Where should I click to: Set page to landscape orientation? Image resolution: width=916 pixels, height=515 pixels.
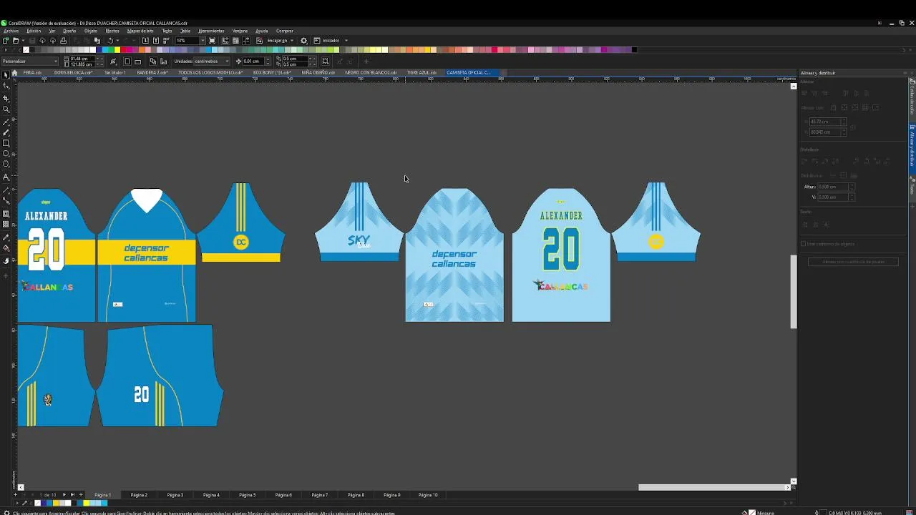pos(138,62)
